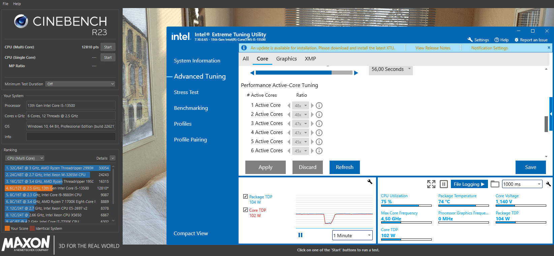Select the Core tab
554x256 pixels.
263,58
